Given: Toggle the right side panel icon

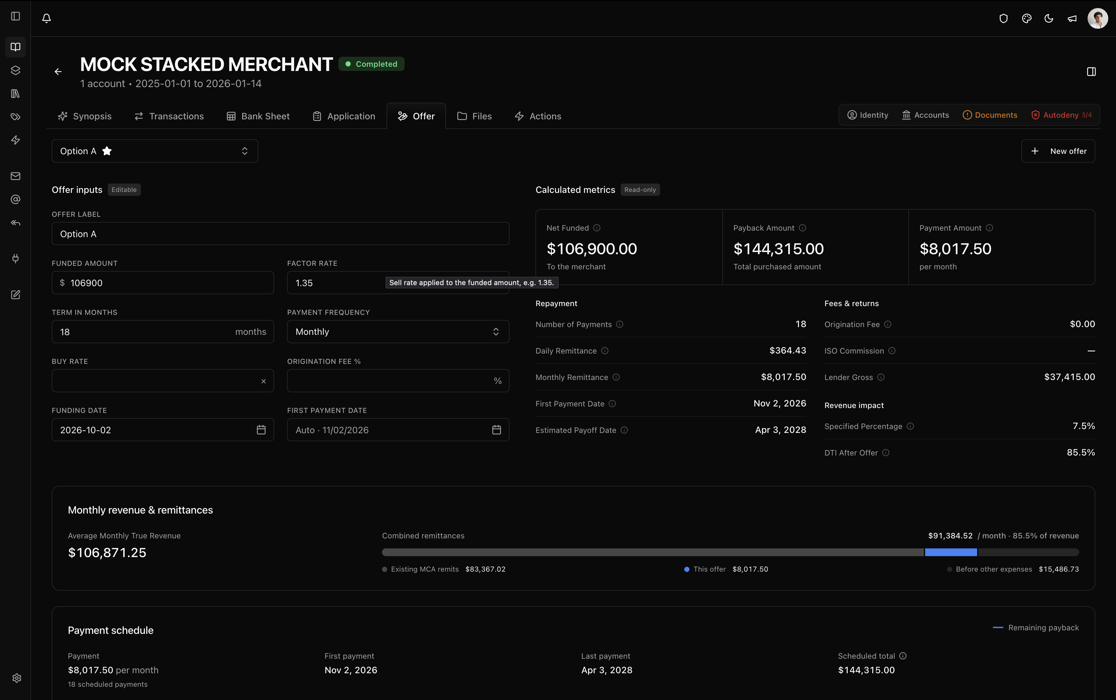Looking at the screenshot, I should (x=1091, y=72).
